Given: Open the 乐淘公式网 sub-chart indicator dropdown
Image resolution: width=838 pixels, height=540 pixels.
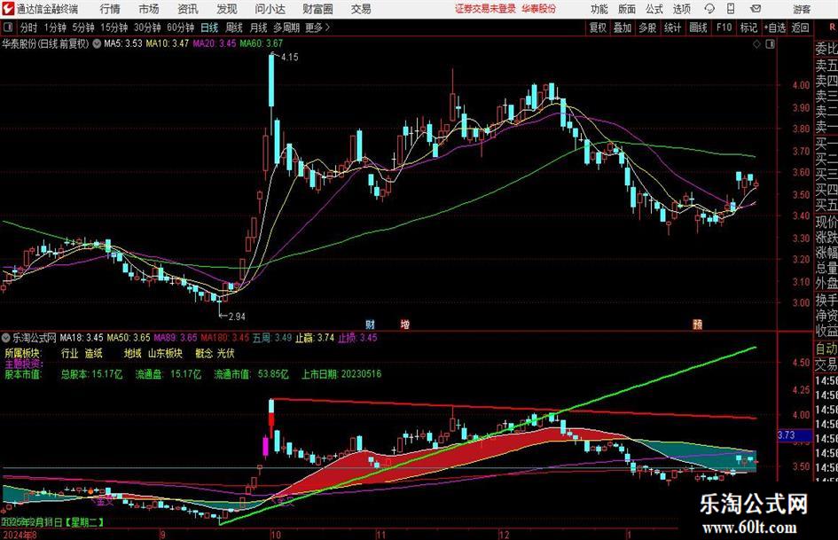Looking at the screenshot, I should pos(6,337).
